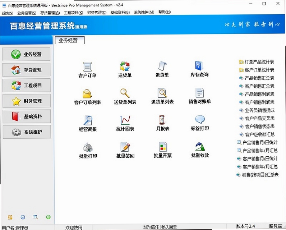This screenshot has width=286, height=230.
Task: Open 客户订单统计表 report link
Action: click(x=256, y=70)
